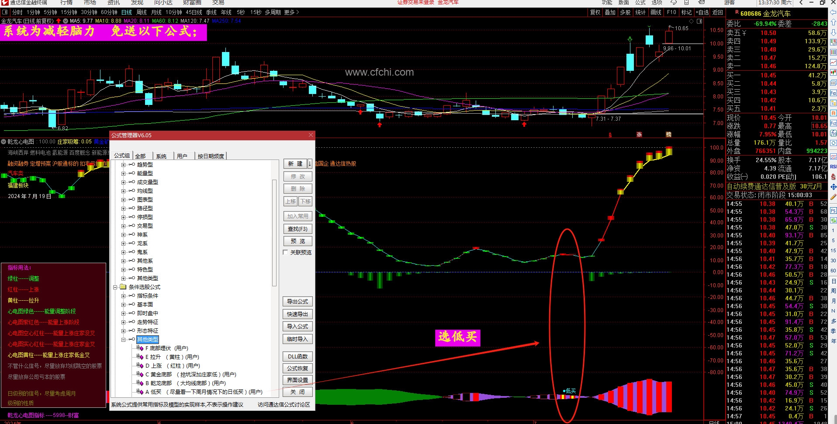The image size is (837, 424).
Task: Expand the 趋势型 tree node
Action: [x=123, y=165]
